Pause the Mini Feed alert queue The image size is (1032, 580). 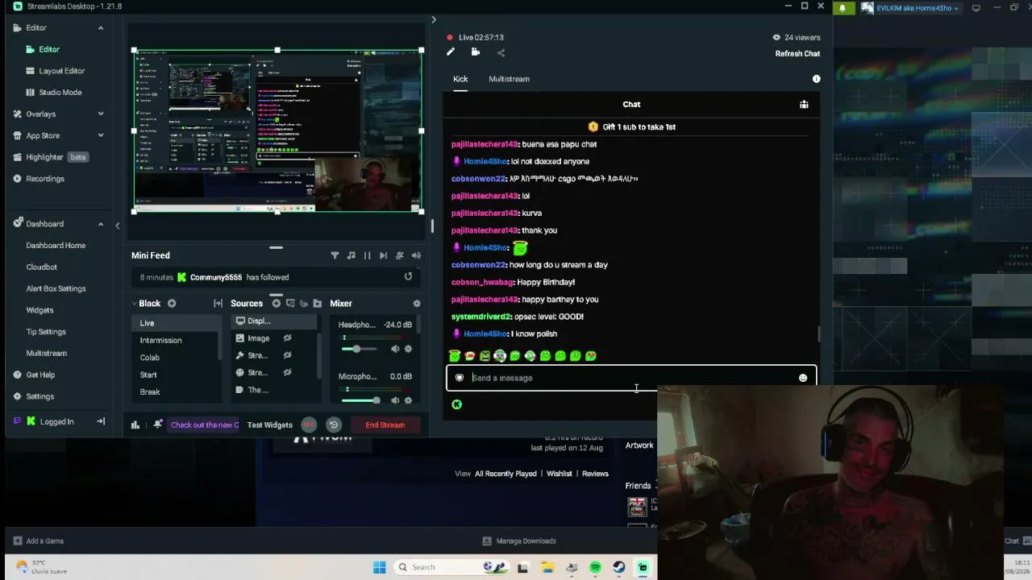(x=367, y=255)
